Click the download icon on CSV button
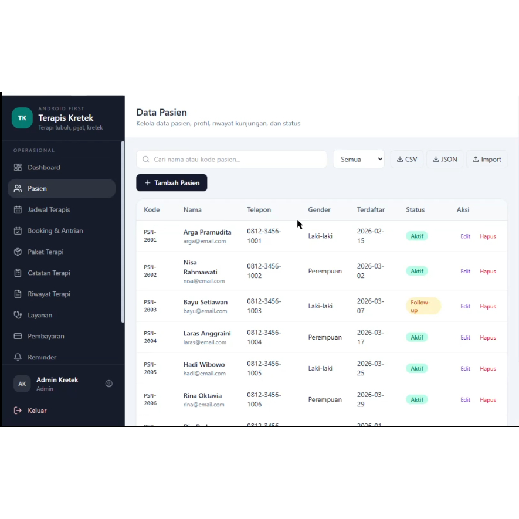This screenshot has height=519, width=519. (x=400, y=159)
